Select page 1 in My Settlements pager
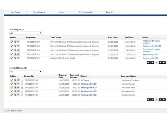 (x=156, y=99)
